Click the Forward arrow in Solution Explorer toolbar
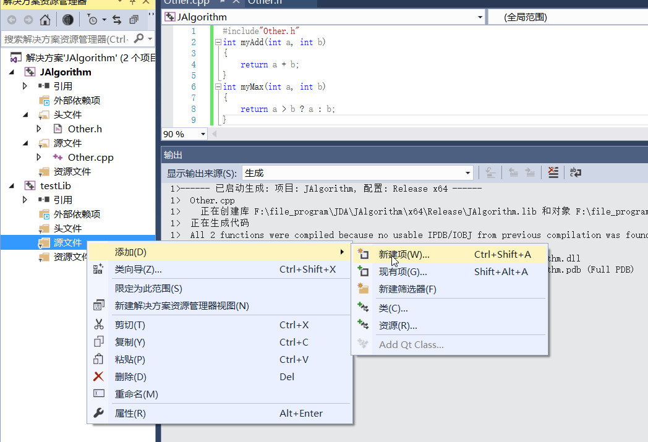Screen dimensions: 648x442 pos(28,19)
